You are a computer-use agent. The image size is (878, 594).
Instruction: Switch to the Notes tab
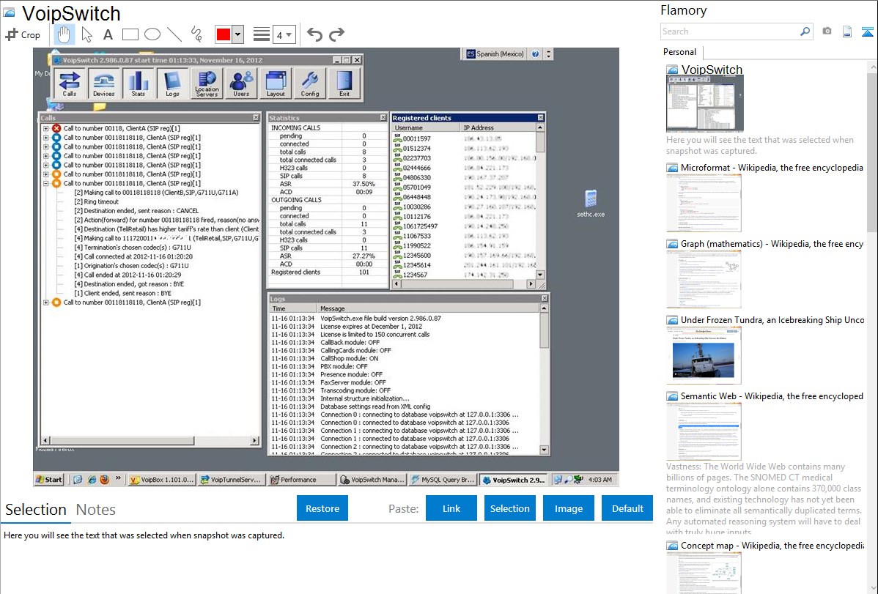coord(96,510)
